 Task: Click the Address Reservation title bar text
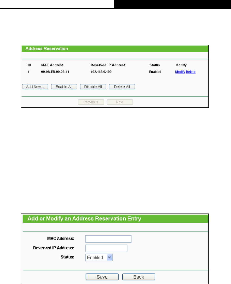(47, 49)
